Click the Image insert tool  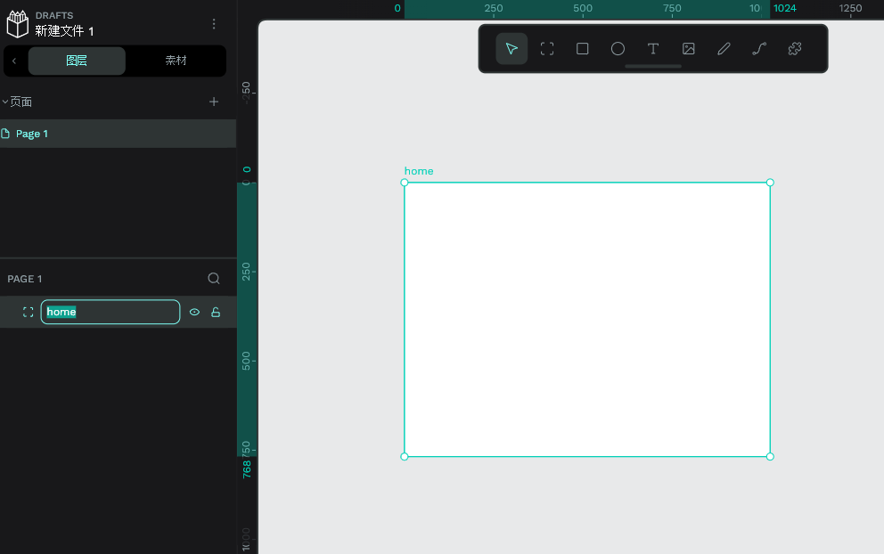(x=688, y=48)
